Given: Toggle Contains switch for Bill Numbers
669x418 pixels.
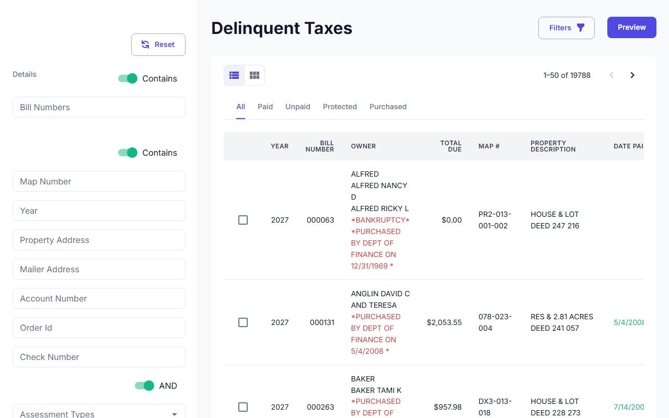Looking at the screenshot, I should [128, 78].
